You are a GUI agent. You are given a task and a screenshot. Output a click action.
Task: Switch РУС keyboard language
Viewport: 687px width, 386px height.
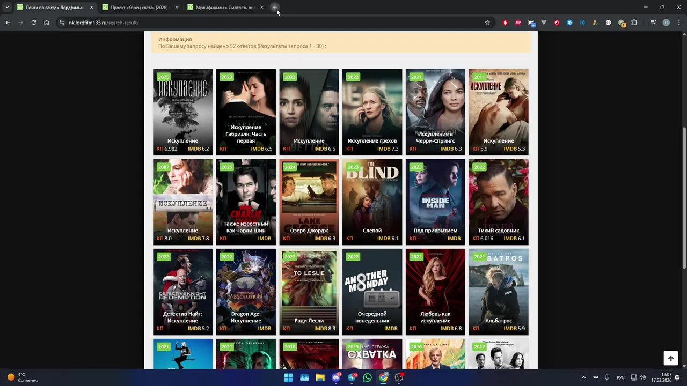[x=620, y=377]
